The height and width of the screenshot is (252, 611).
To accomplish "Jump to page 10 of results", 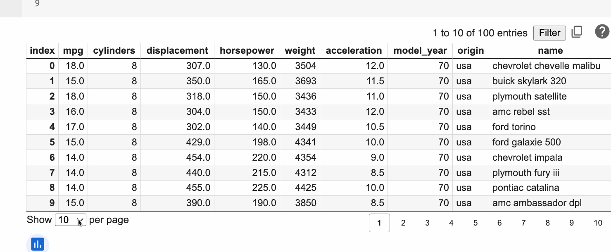I will point(598,223).
